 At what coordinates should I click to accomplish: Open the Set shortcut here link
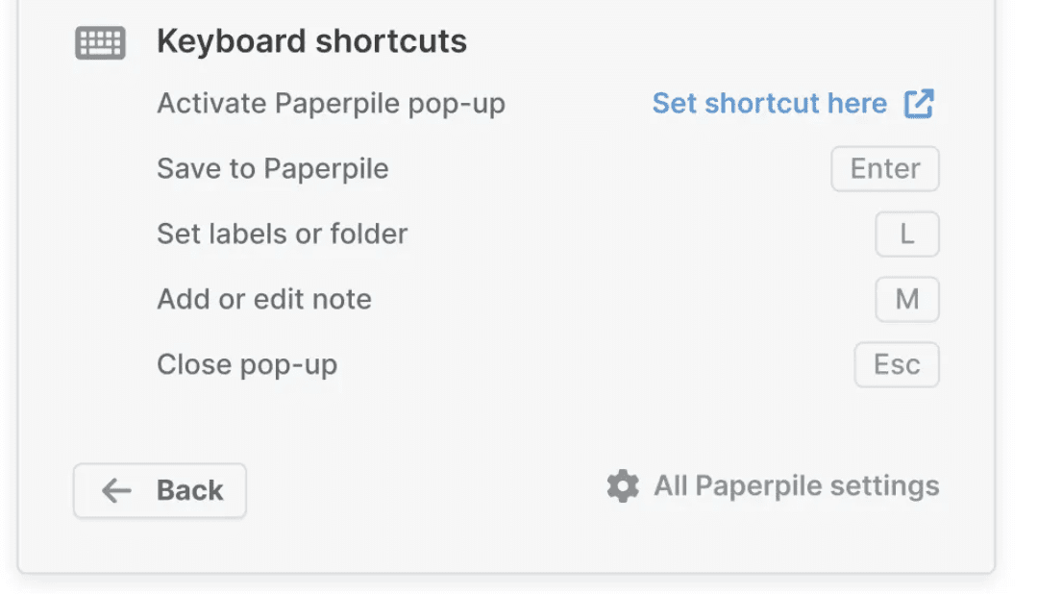tap(769, 104)
